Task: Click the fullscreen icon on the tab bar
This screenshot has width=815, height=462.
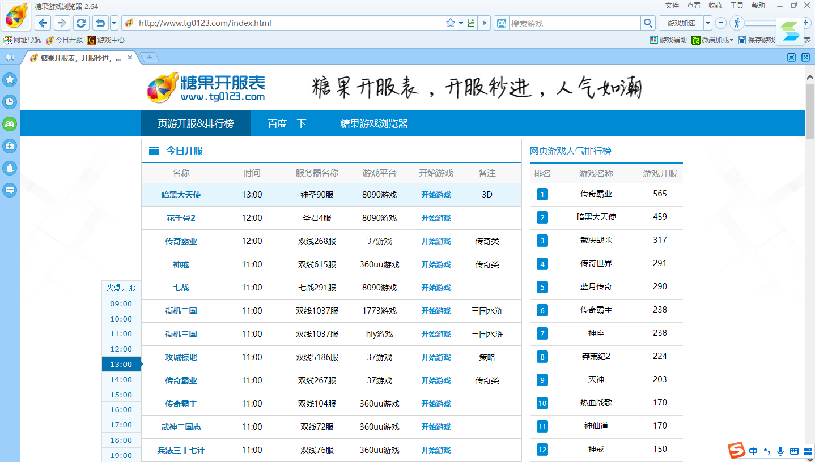Action: 792,57
